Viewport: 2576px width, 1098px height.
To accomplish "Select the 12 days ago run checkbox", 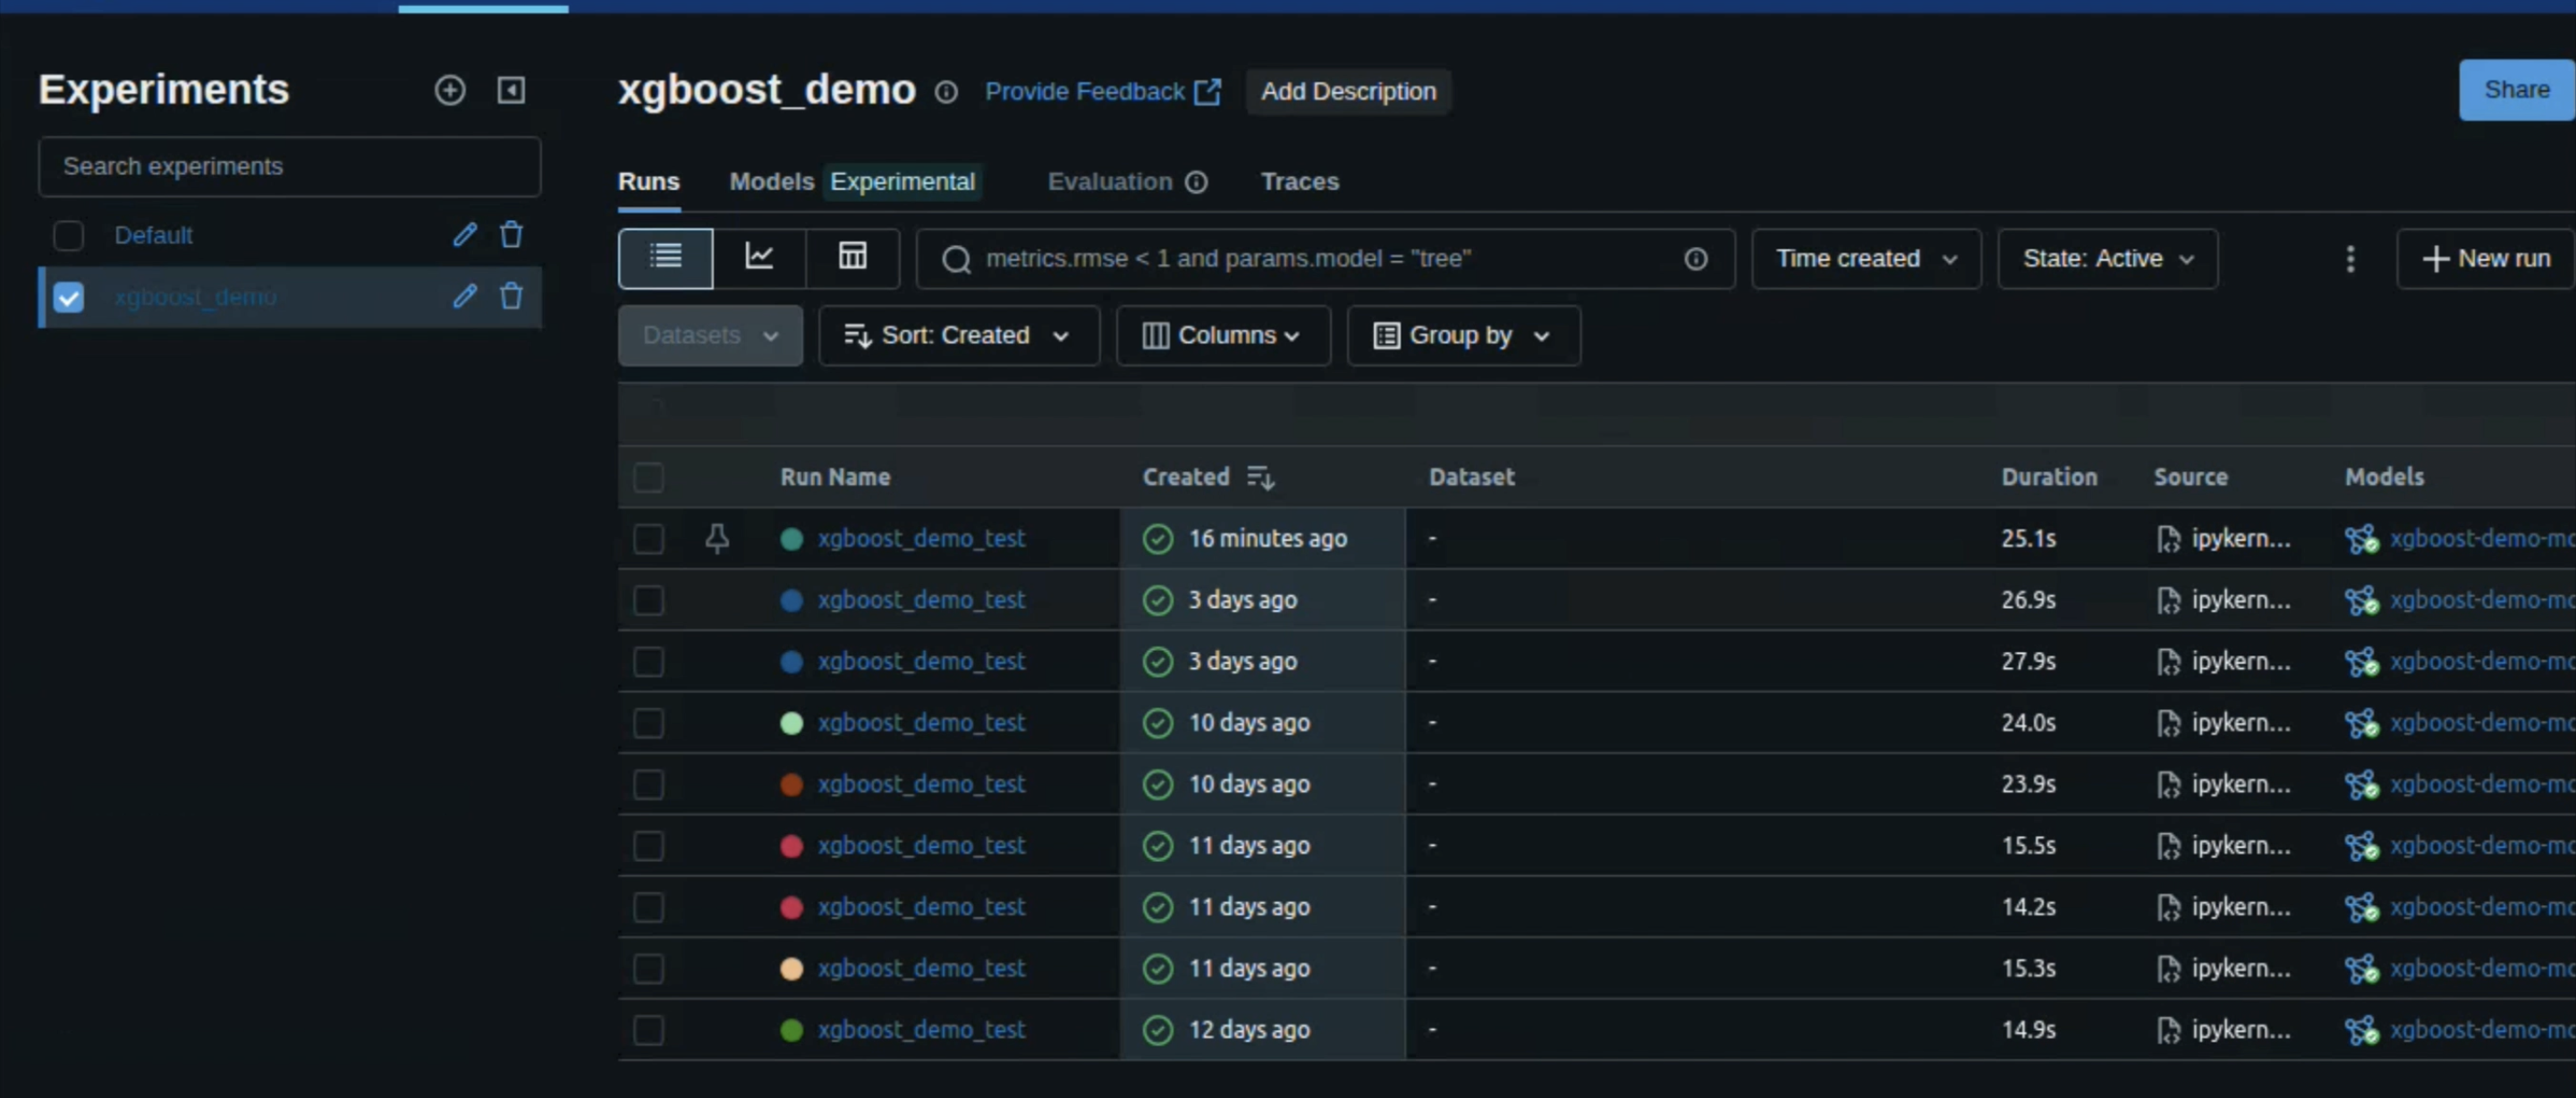I will pyautogui.click(x=649, y=1029).
